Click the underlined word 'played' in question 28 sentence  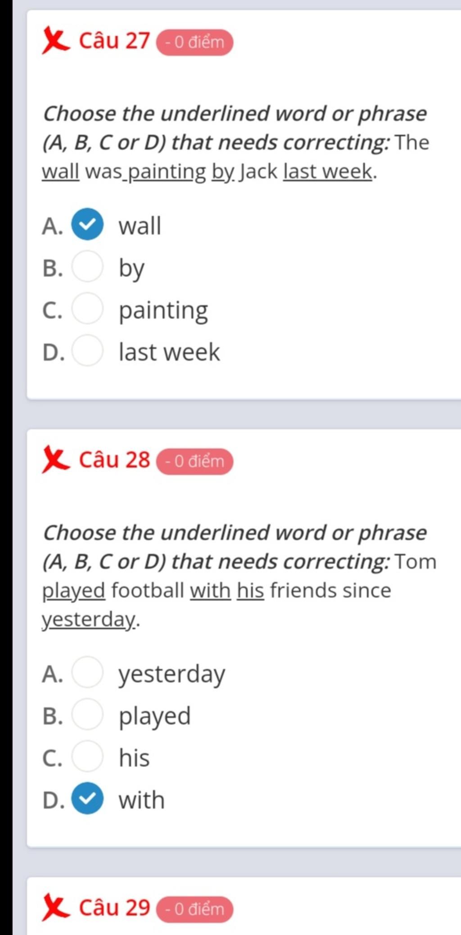tap(73, 591)
